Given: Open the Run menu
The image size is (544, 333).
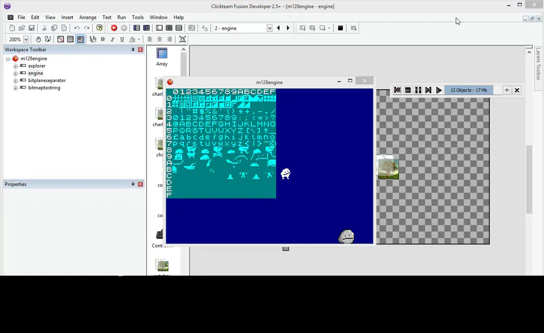Looking at the screenshot, I should (121, 17).
